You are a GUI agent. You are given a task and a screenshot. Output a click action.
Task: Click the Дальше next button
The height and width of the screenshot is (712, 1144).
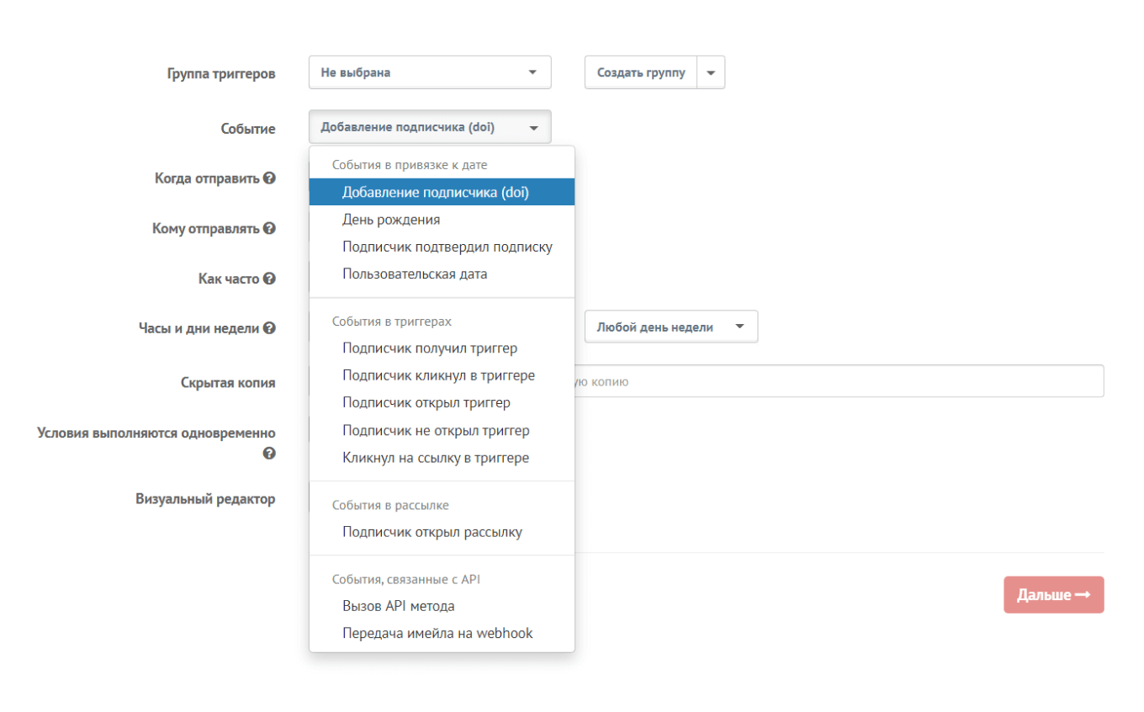point(1053,595)
